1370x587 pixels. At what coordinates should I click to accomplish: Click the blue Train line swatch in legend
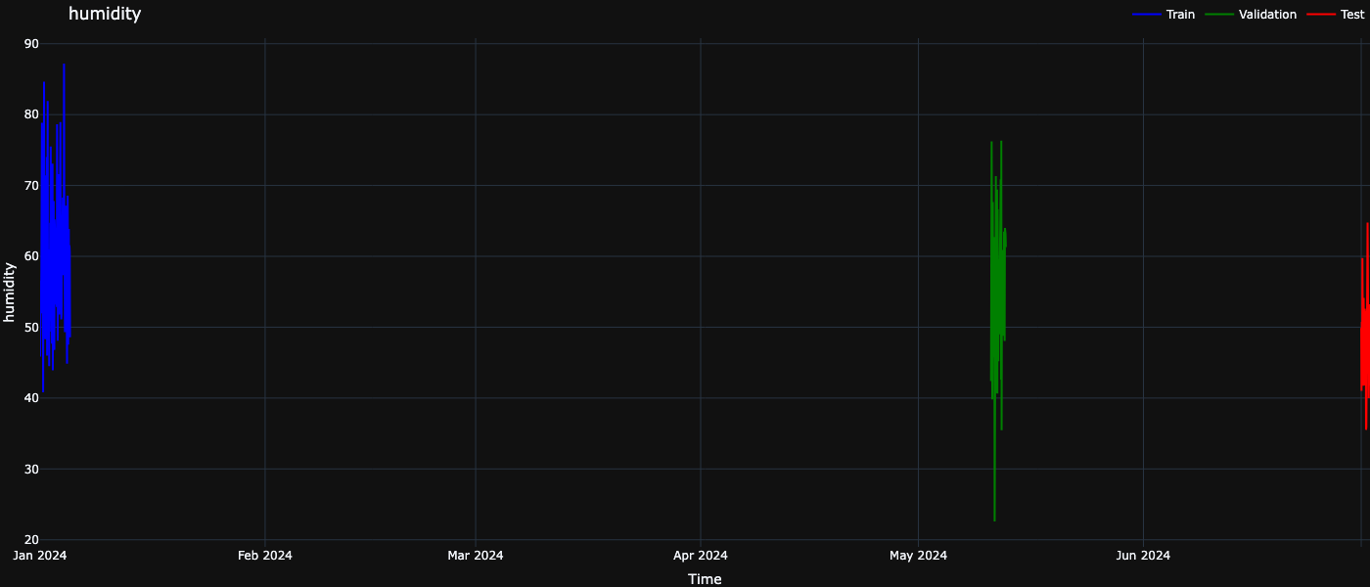[1146, 15]
